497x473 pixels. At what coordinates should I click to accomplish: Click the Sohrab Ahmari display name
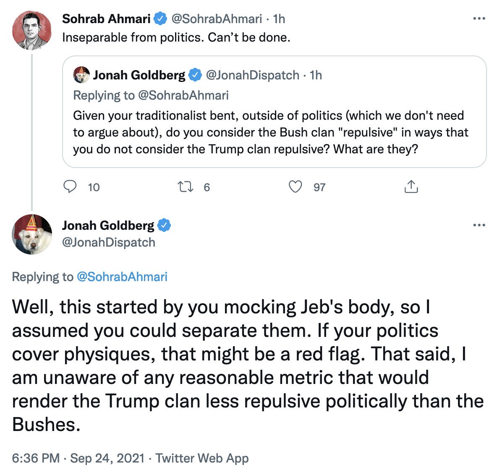[x=106, y=19]
